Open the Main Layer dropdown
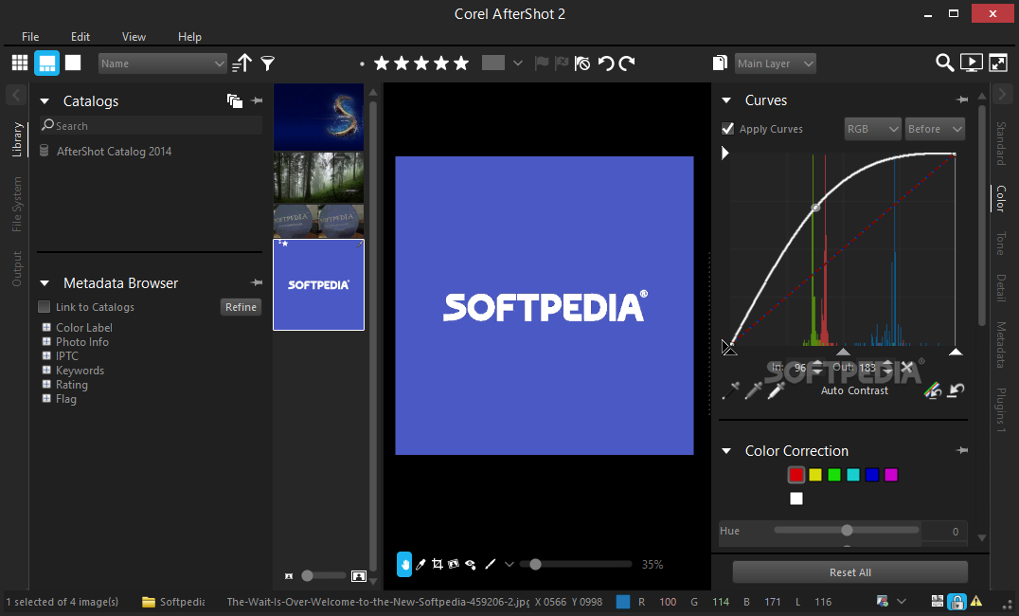The height and width of the screenshot is (616, 1019). coord(776,63)
